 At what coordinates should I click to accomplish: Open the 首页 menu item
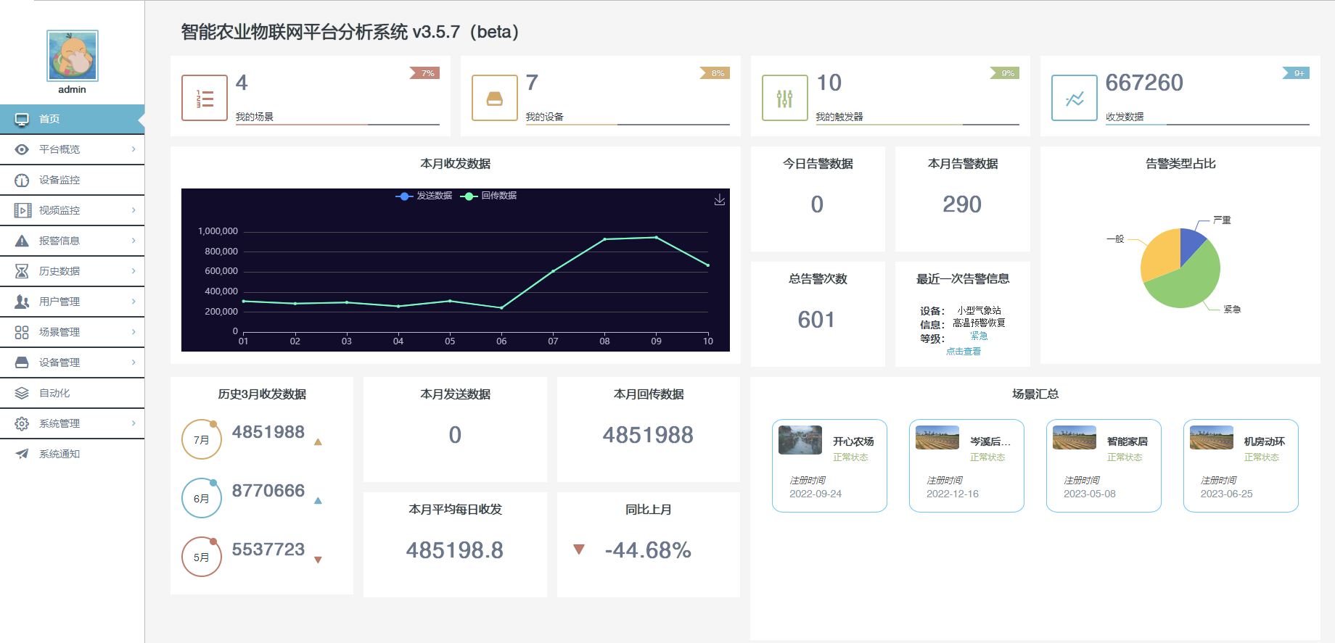point(73,119)
